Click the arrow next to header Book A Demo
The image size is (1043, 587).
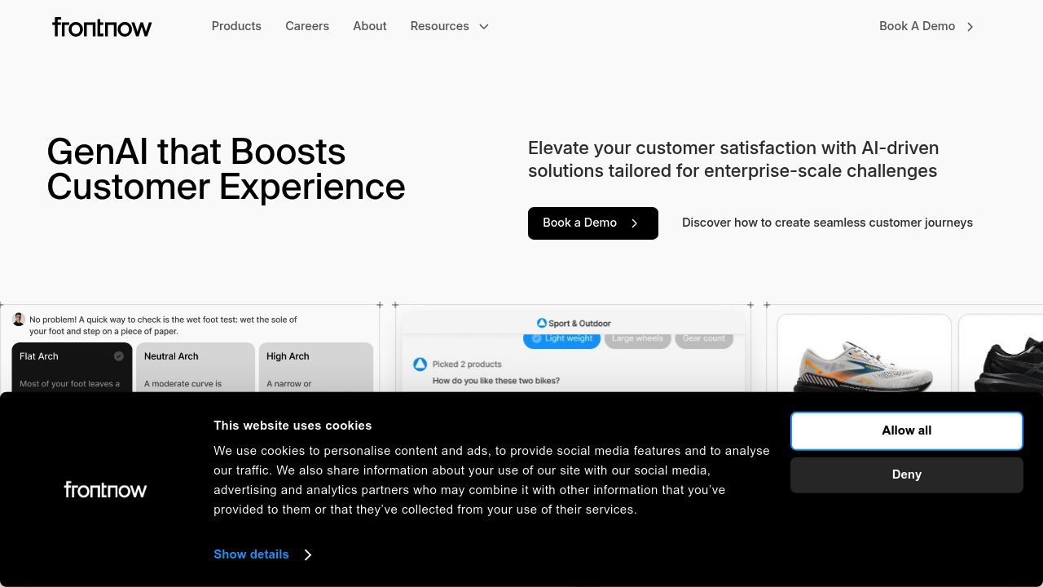point(970,27)
